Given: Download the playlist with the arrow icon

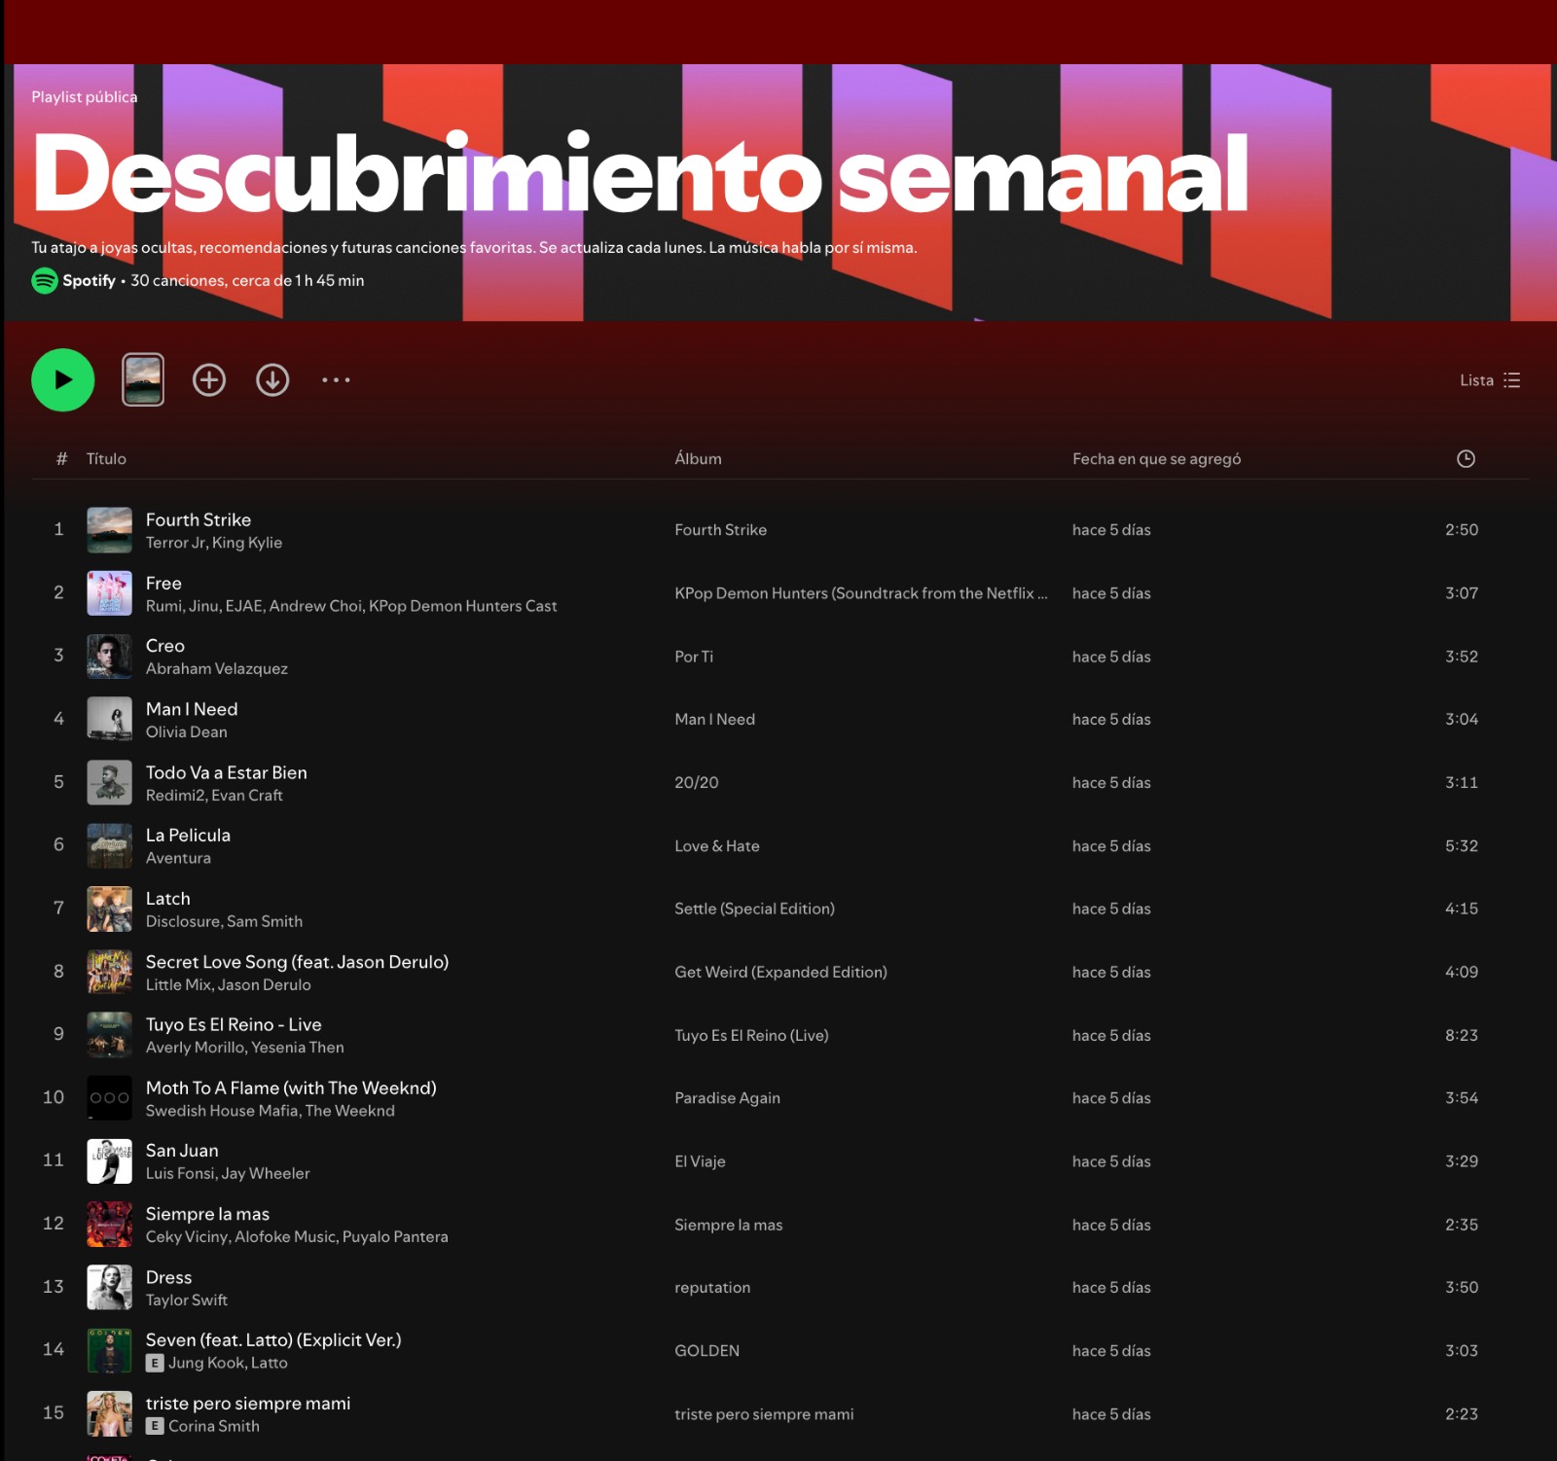Looking at the screenshot, I should (272, 380).
